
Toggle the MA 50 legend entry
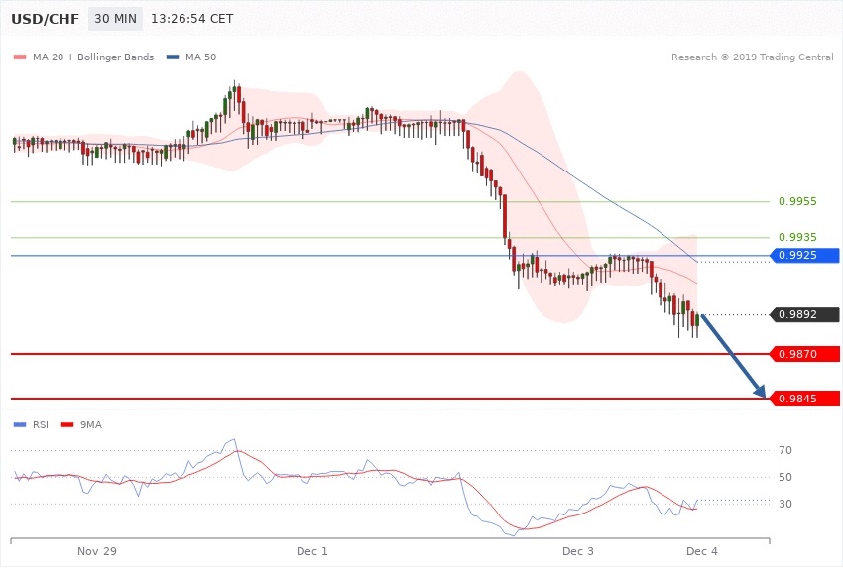200,57
